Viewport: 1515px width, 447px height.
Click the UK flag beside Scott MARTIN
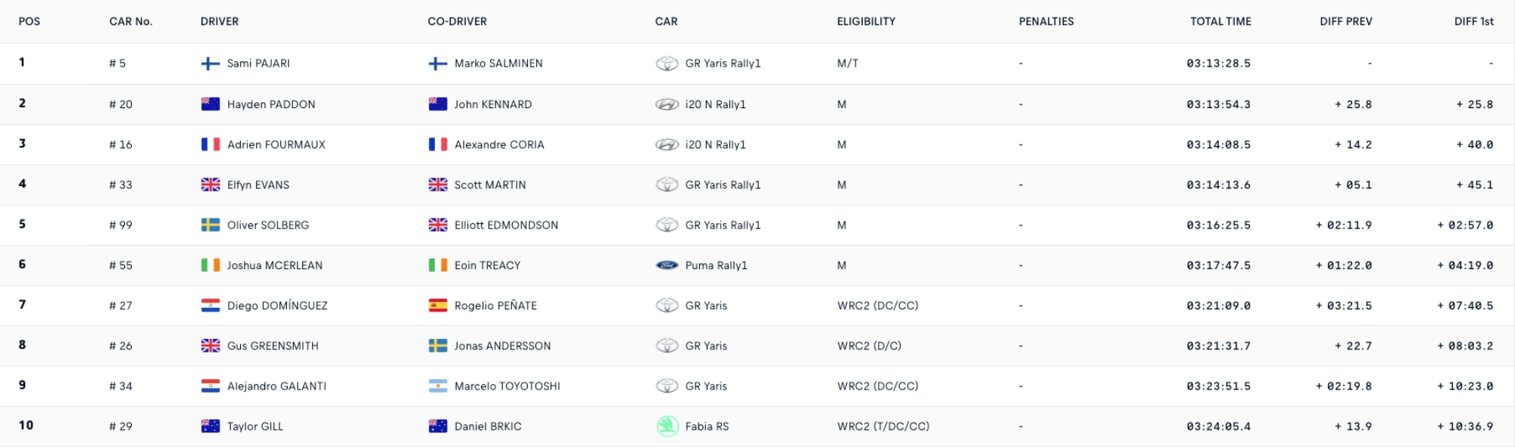coord(438,185)
